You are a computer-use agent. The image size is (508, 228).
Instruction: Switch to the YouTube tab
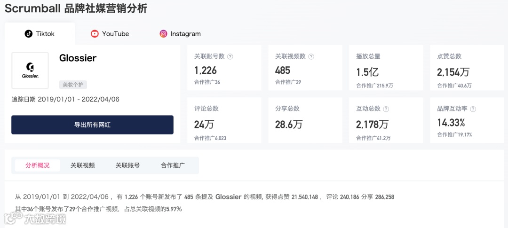(110, 34)
